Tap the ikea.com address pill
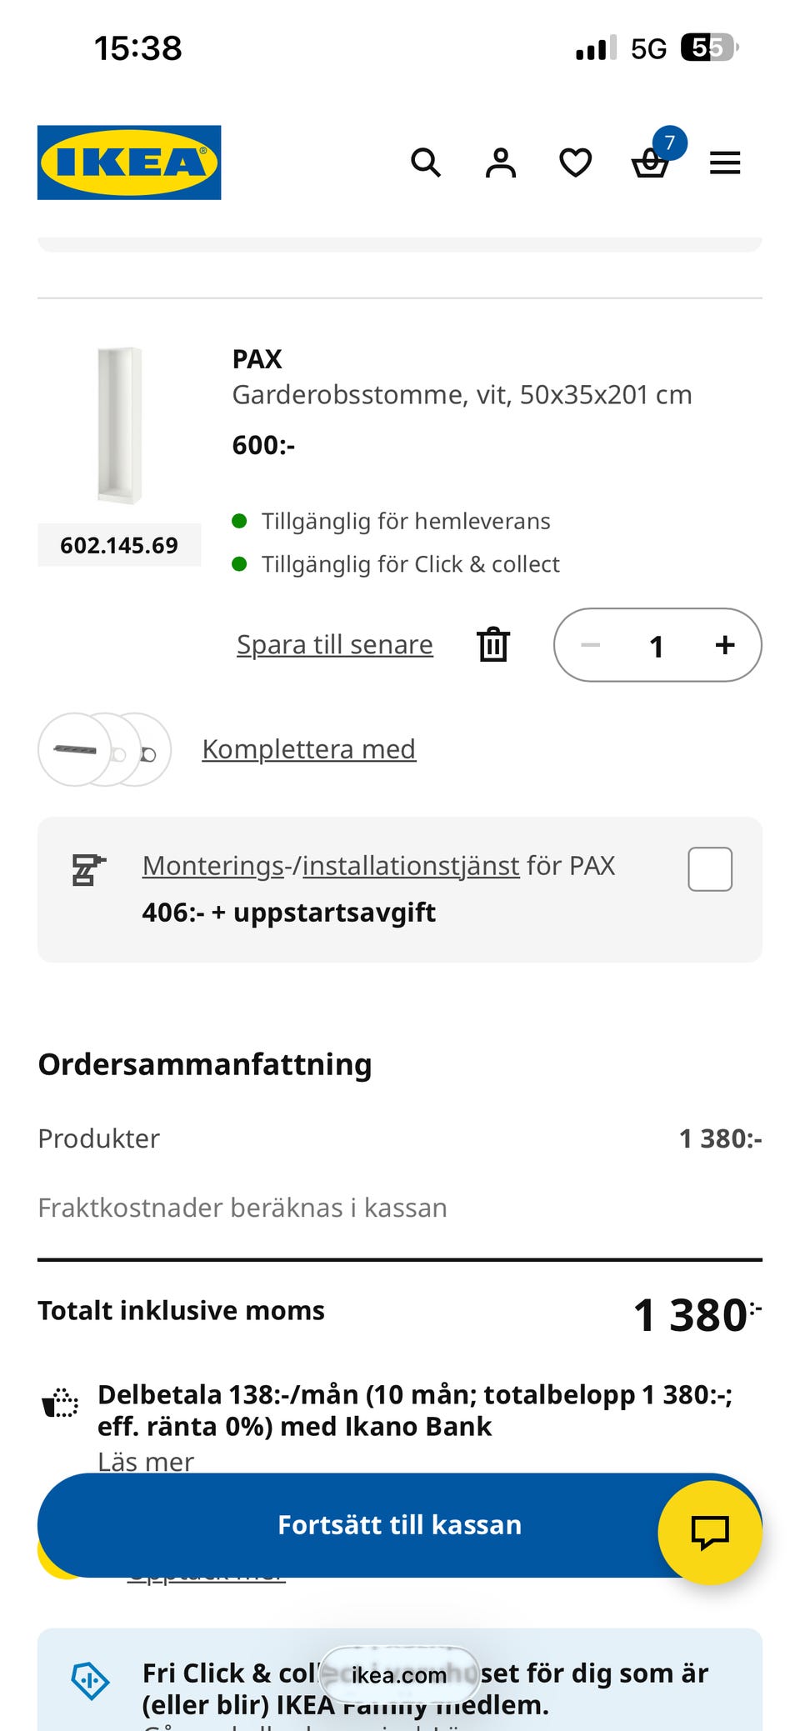 coord(399,1674)
